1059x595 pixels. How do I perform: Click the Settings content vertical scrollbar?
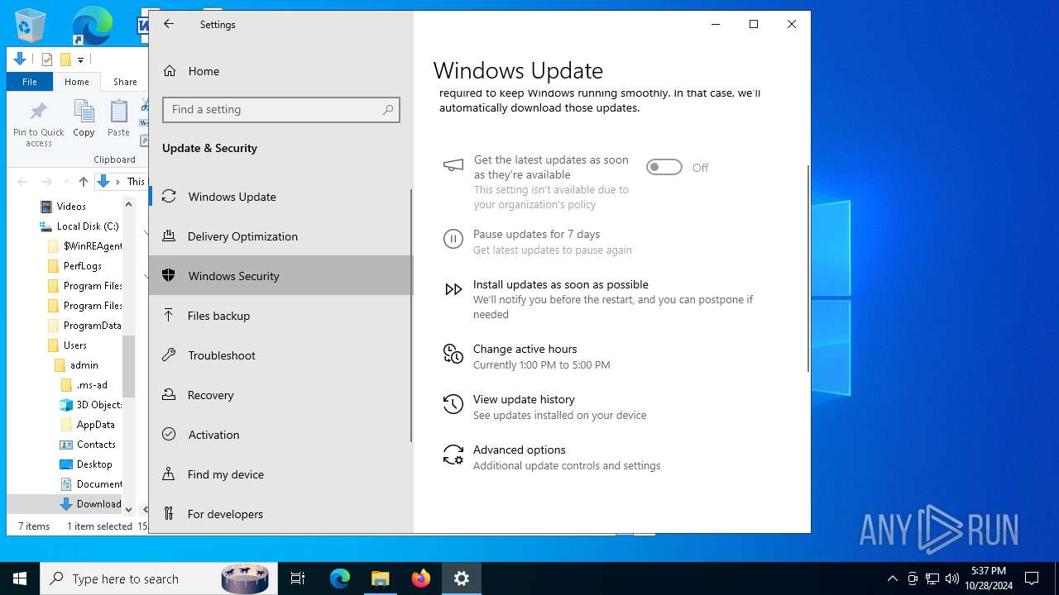[807, 269]
